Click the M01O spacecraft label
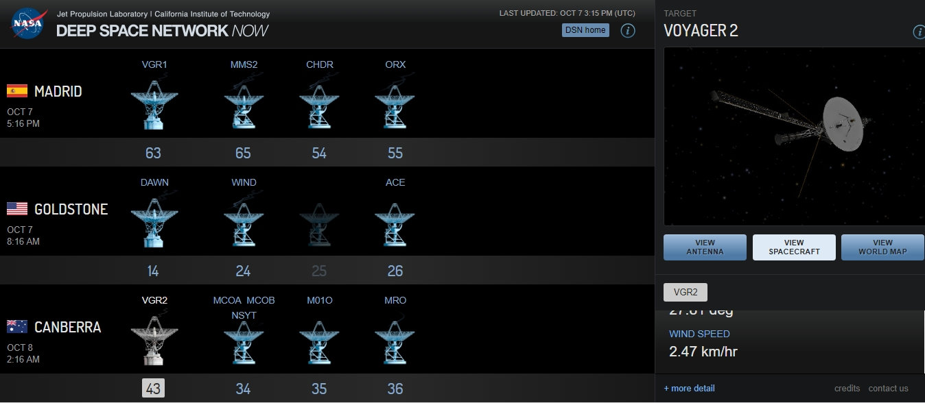Image resolution: width=925 pixels, height=403 pixels. [320, 300]
